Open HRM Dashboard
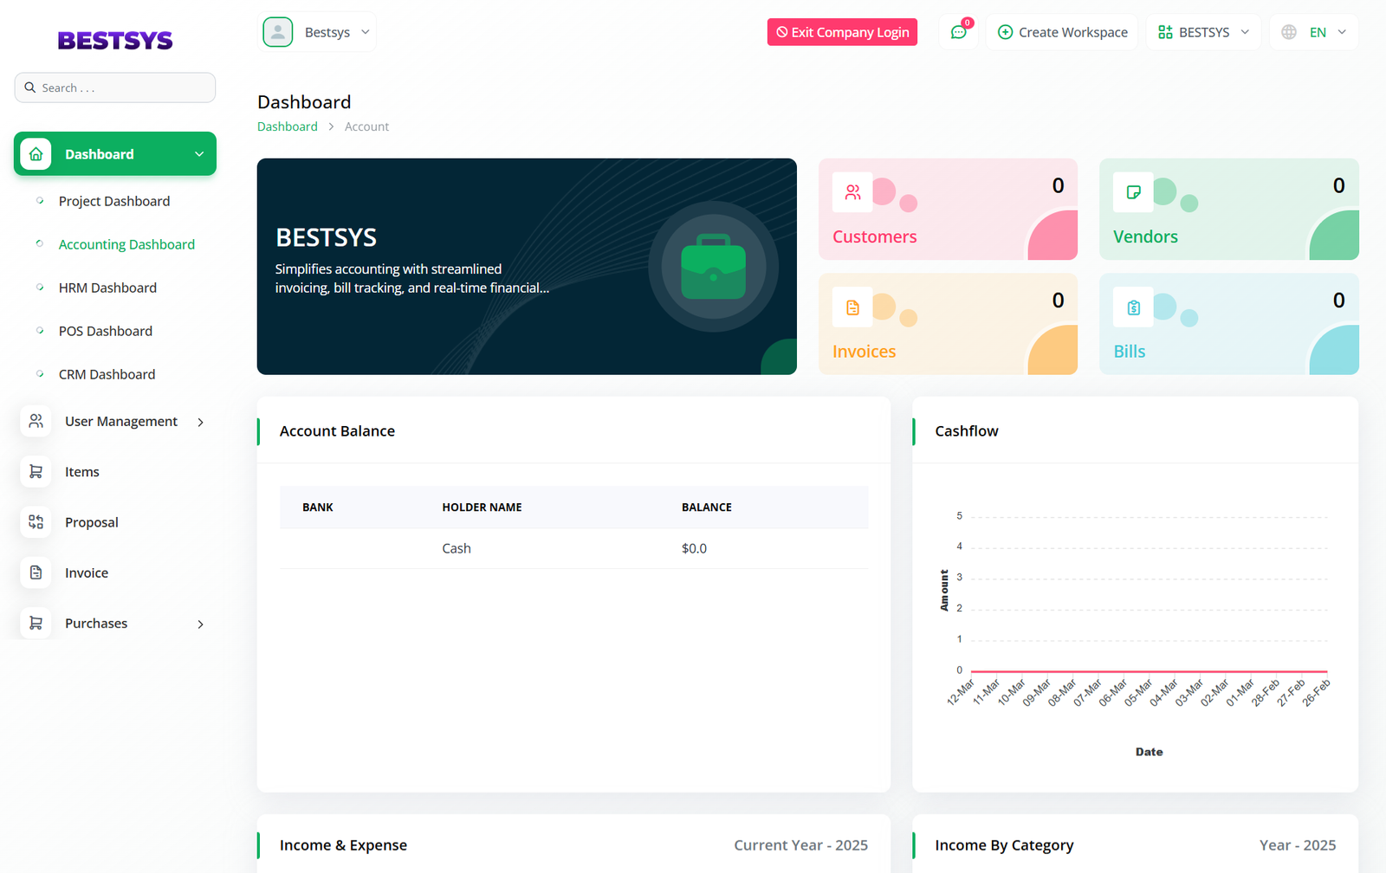 (107, 288)
